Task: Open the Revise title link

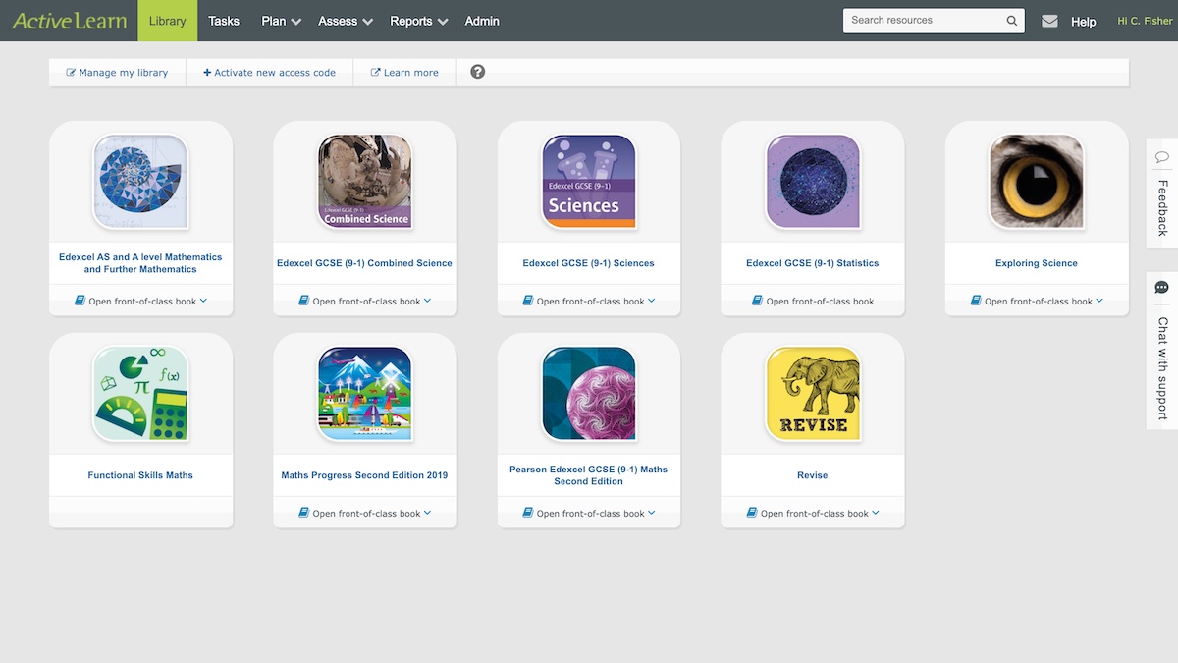Action: (813, 475)
